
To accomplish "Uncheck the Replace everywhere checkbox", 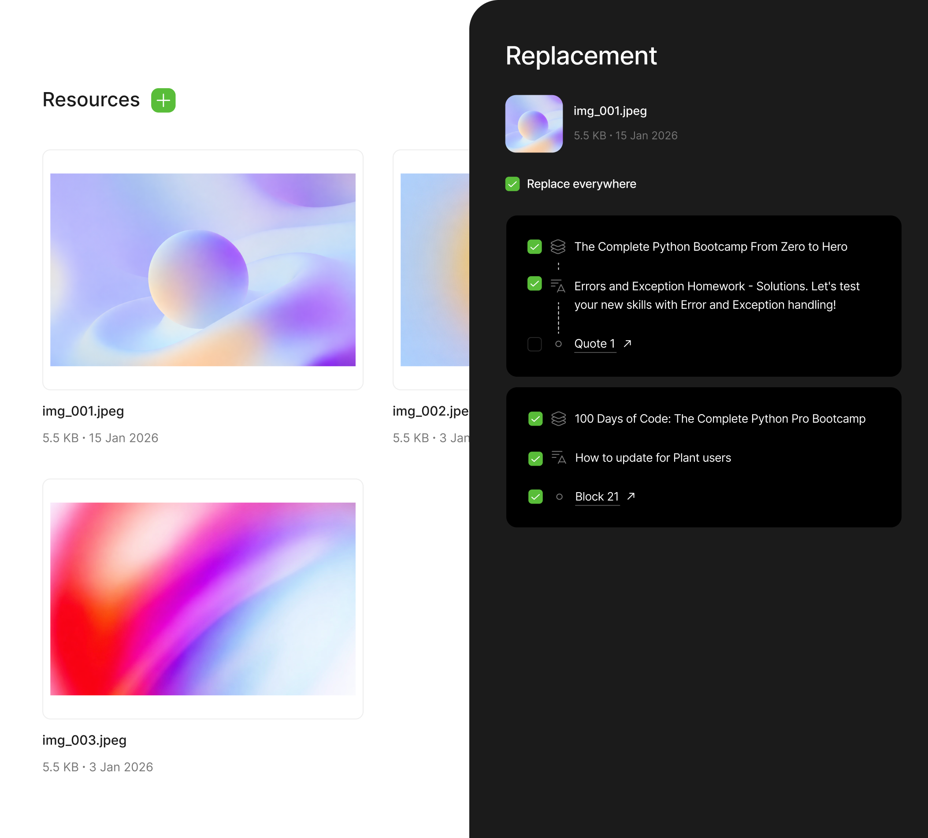I will [512, 184].
